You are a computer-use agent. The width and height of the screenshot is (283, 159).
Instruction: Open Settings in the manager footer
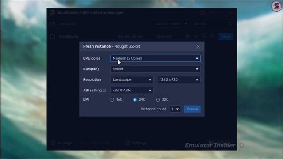pyautogui.click(x=136, y=143)
